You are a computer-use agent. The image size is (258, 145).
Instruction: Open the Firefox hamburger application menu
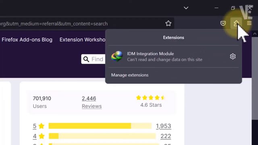click(x=249, y=23)
